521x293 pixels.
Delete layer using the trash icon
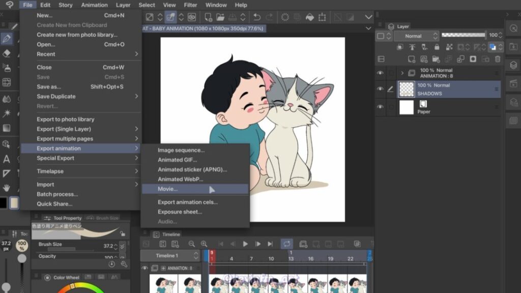pos(498,59)
